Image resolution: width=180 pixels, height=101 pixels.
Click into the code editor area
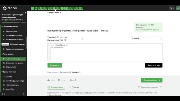click(105, 52)
